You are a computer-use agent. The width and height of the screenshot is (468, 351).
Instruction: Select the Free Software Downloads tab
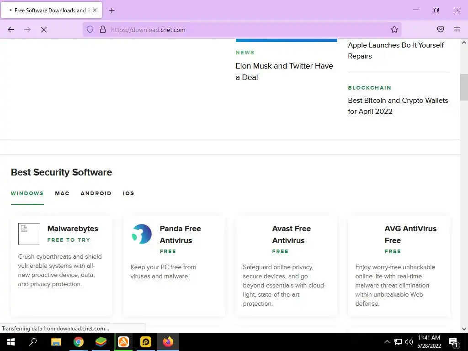click(x=51, y=10)
